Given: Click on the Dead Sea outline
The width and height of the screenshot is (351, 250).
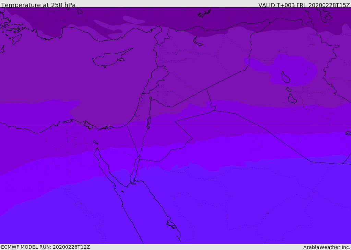Looking at the screenshot, I should point(149,121).
